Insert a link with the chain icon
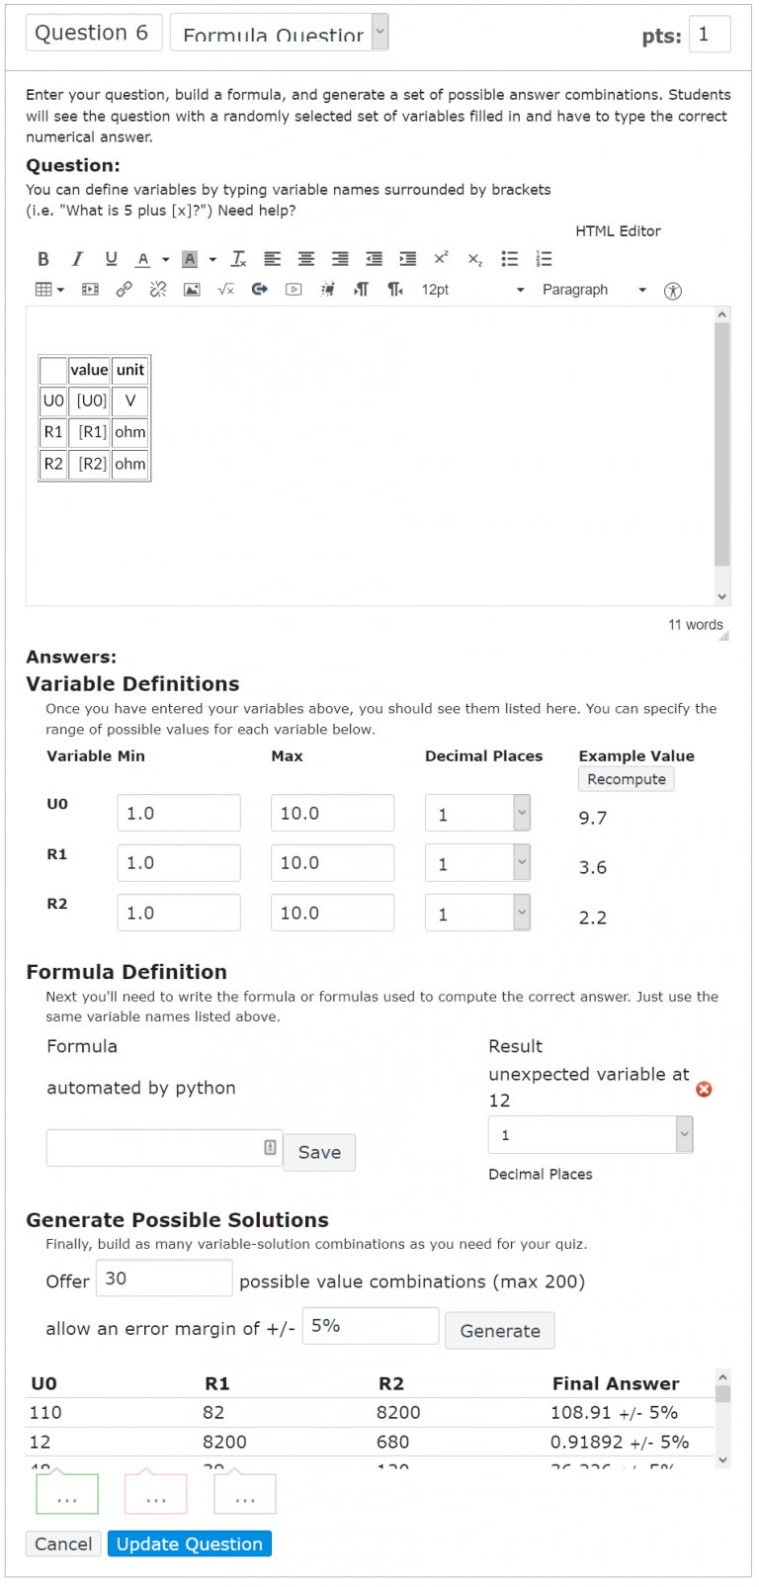The height and width of the screenshot is (1587, 759). [x=124, y=290]
